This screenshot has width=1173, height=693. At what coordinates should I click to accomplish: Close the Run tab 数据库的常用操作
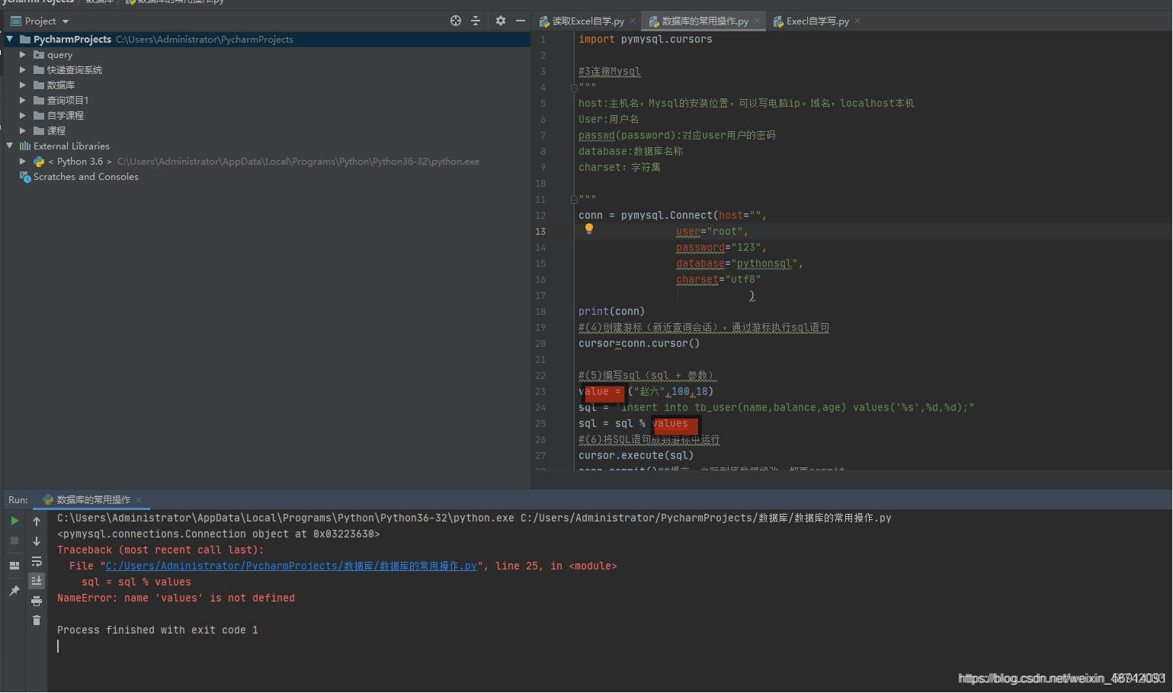point(139,500)
